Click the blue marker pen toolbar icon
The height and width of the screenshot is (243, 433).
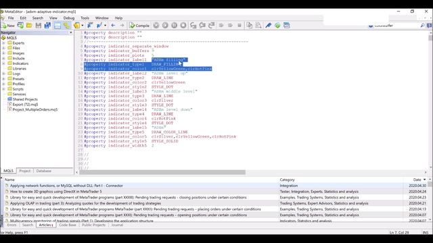click(268, 26)
